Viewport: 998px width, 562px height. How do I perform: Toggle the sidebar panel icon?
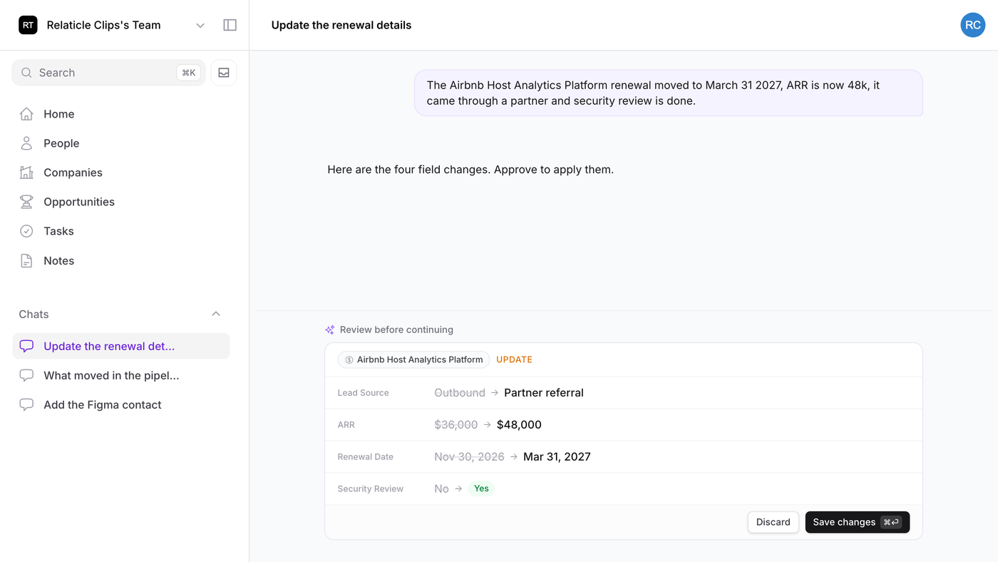click(x=230, y=25)
